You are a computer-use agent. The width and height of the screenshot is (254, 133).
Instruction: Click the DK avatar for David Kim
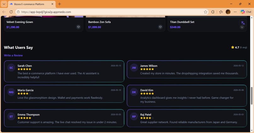point(134,92)
